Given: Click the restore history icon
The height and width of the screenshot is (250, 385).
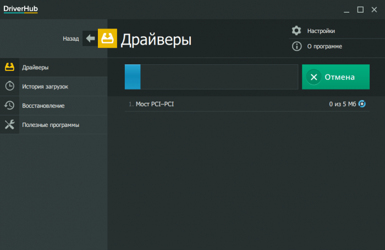Looking at the screenshot, I should (9, 105).
